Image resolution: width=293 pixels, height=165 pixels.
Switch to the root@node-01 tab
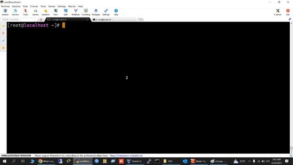[x=114, y=19]
